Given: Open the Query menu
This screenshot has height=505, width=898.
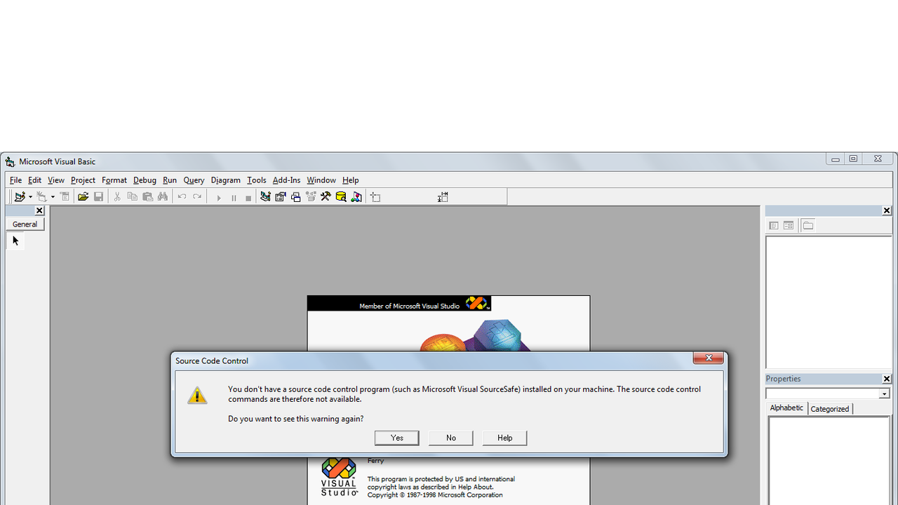Looking at the screenshot, I should 194,180.
